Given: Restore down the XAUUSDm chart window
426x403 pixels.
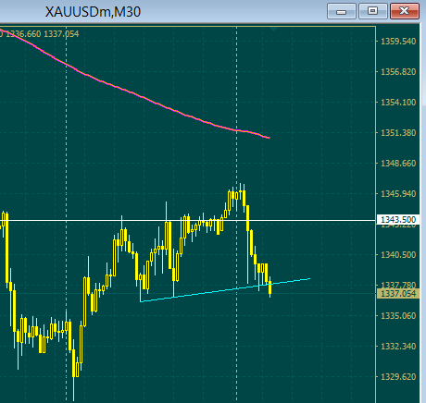Looking at the screenshot, I should pyautogui.click(x=373, y=11).
